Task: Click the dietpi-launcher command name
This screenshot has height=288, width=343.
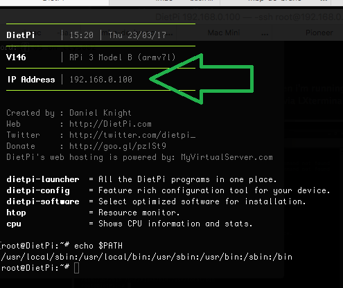Action: click(43, 179)
